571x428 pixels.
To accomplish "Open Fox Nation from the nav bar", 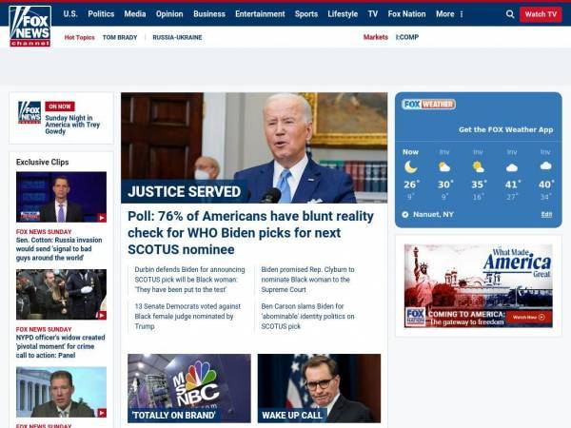I will (406, 14).
